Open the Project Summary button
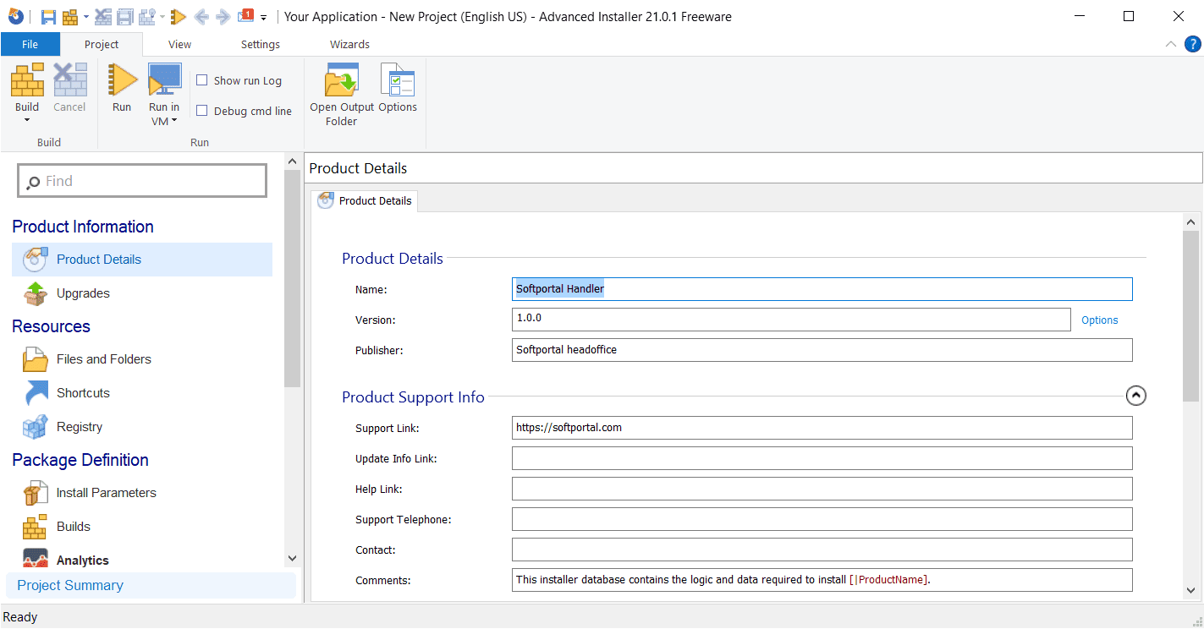 (x=70, y=585)
